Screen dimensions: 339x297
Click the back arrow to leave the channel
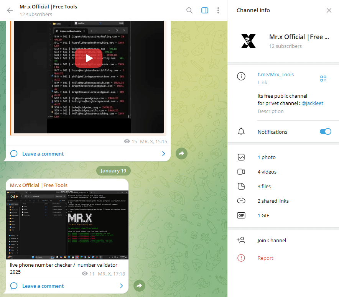click(10, 10)
